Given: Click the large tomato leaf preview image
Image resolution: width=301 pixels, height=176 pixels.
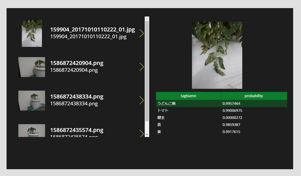Looking at the screenshot, I should 217,55.
